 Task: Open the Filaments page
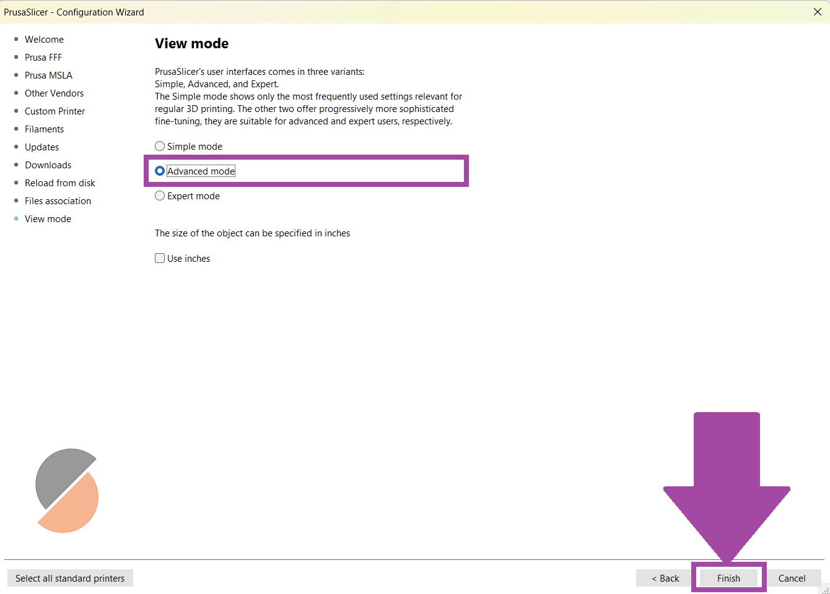coord(44,129)
